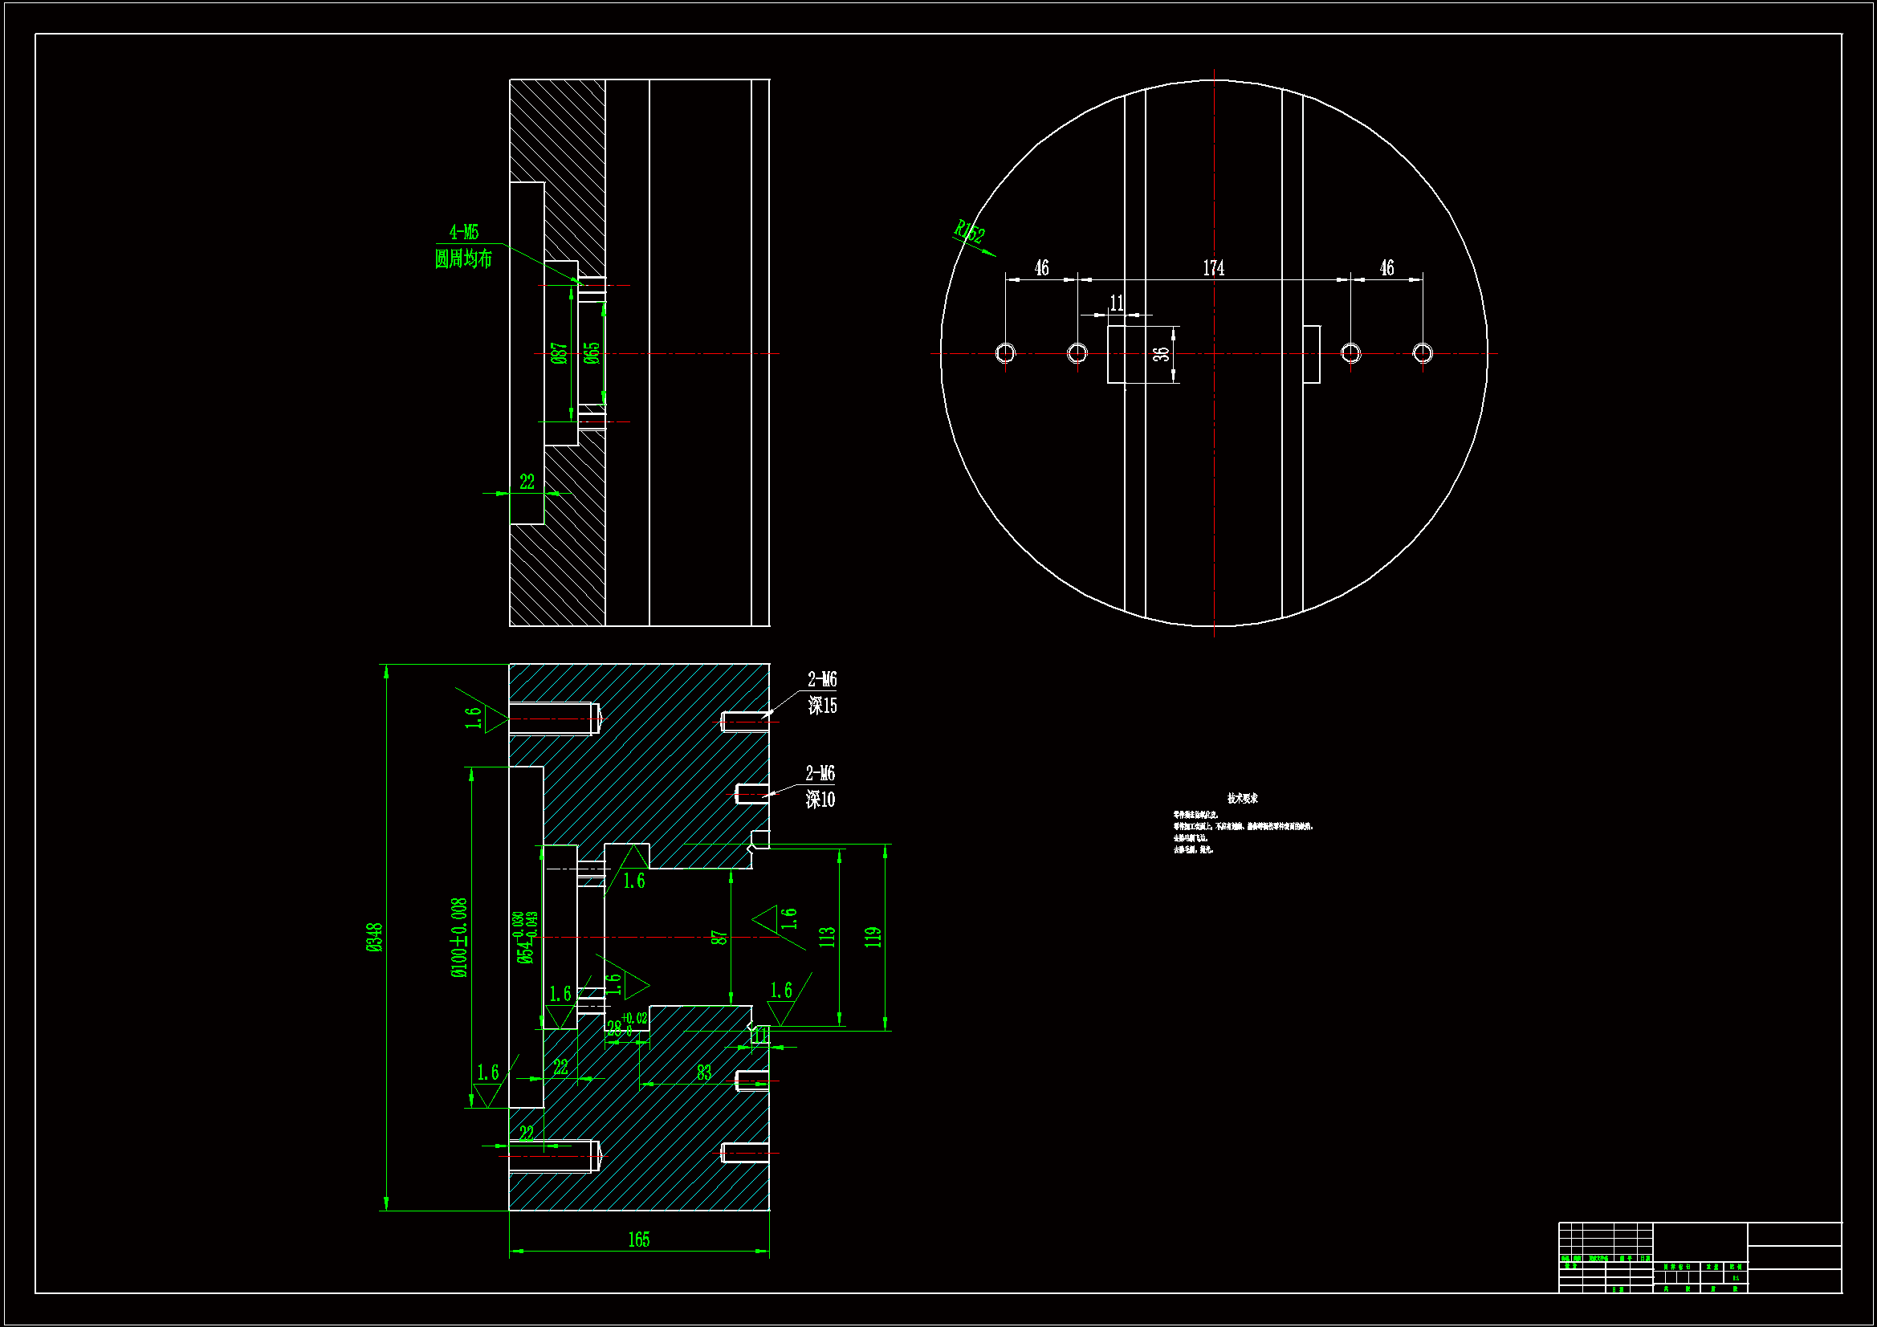Select the 83 depth dimension text
The height and width of the screenshot is (1327, 1877).
click(704, 1073)
